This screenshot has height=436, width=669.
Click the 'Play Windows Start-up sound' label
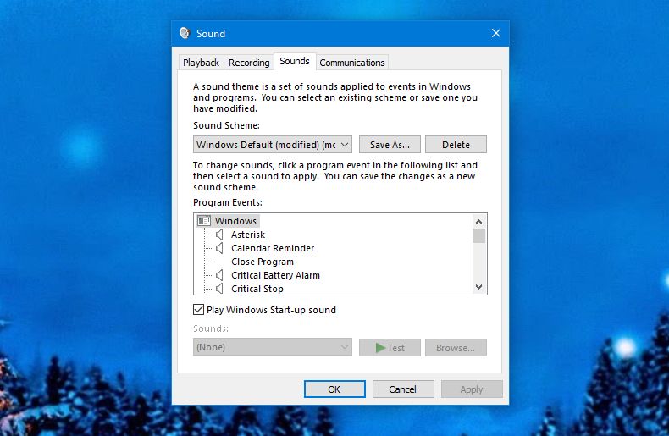[x=271, y=310]
